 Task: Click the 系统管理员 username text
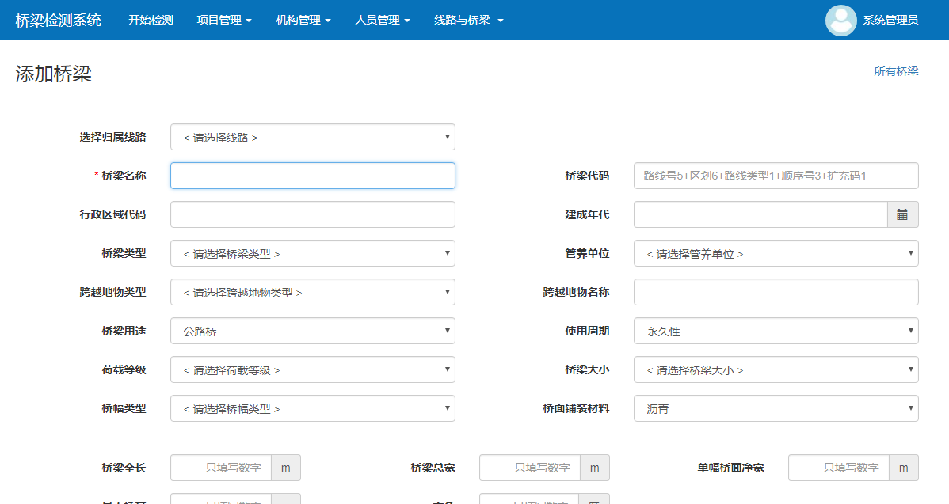point(890,21)
